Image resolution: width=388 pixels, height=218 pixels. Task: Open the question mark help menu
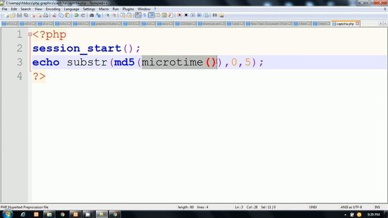155,9
